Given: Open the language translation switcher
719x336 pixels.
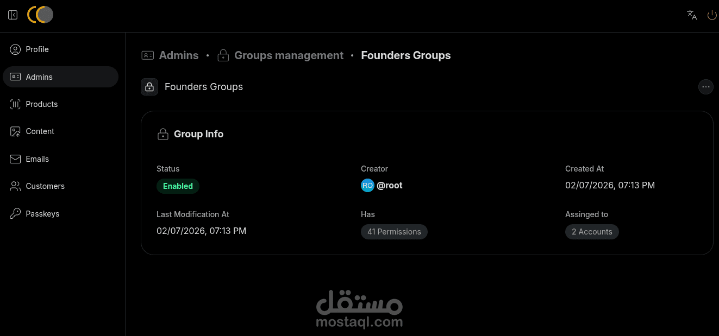Looking at the screenshot, I should tap(692, 15).
